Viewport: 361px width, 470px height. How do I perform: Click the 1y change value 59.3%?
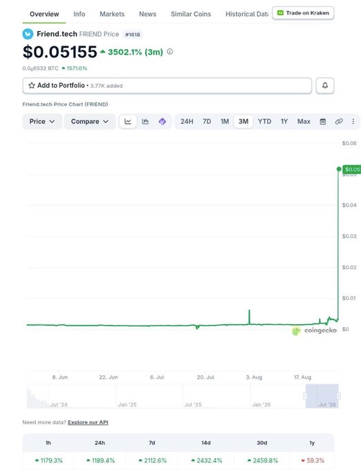pyautogui.click(x=313, y=460)
